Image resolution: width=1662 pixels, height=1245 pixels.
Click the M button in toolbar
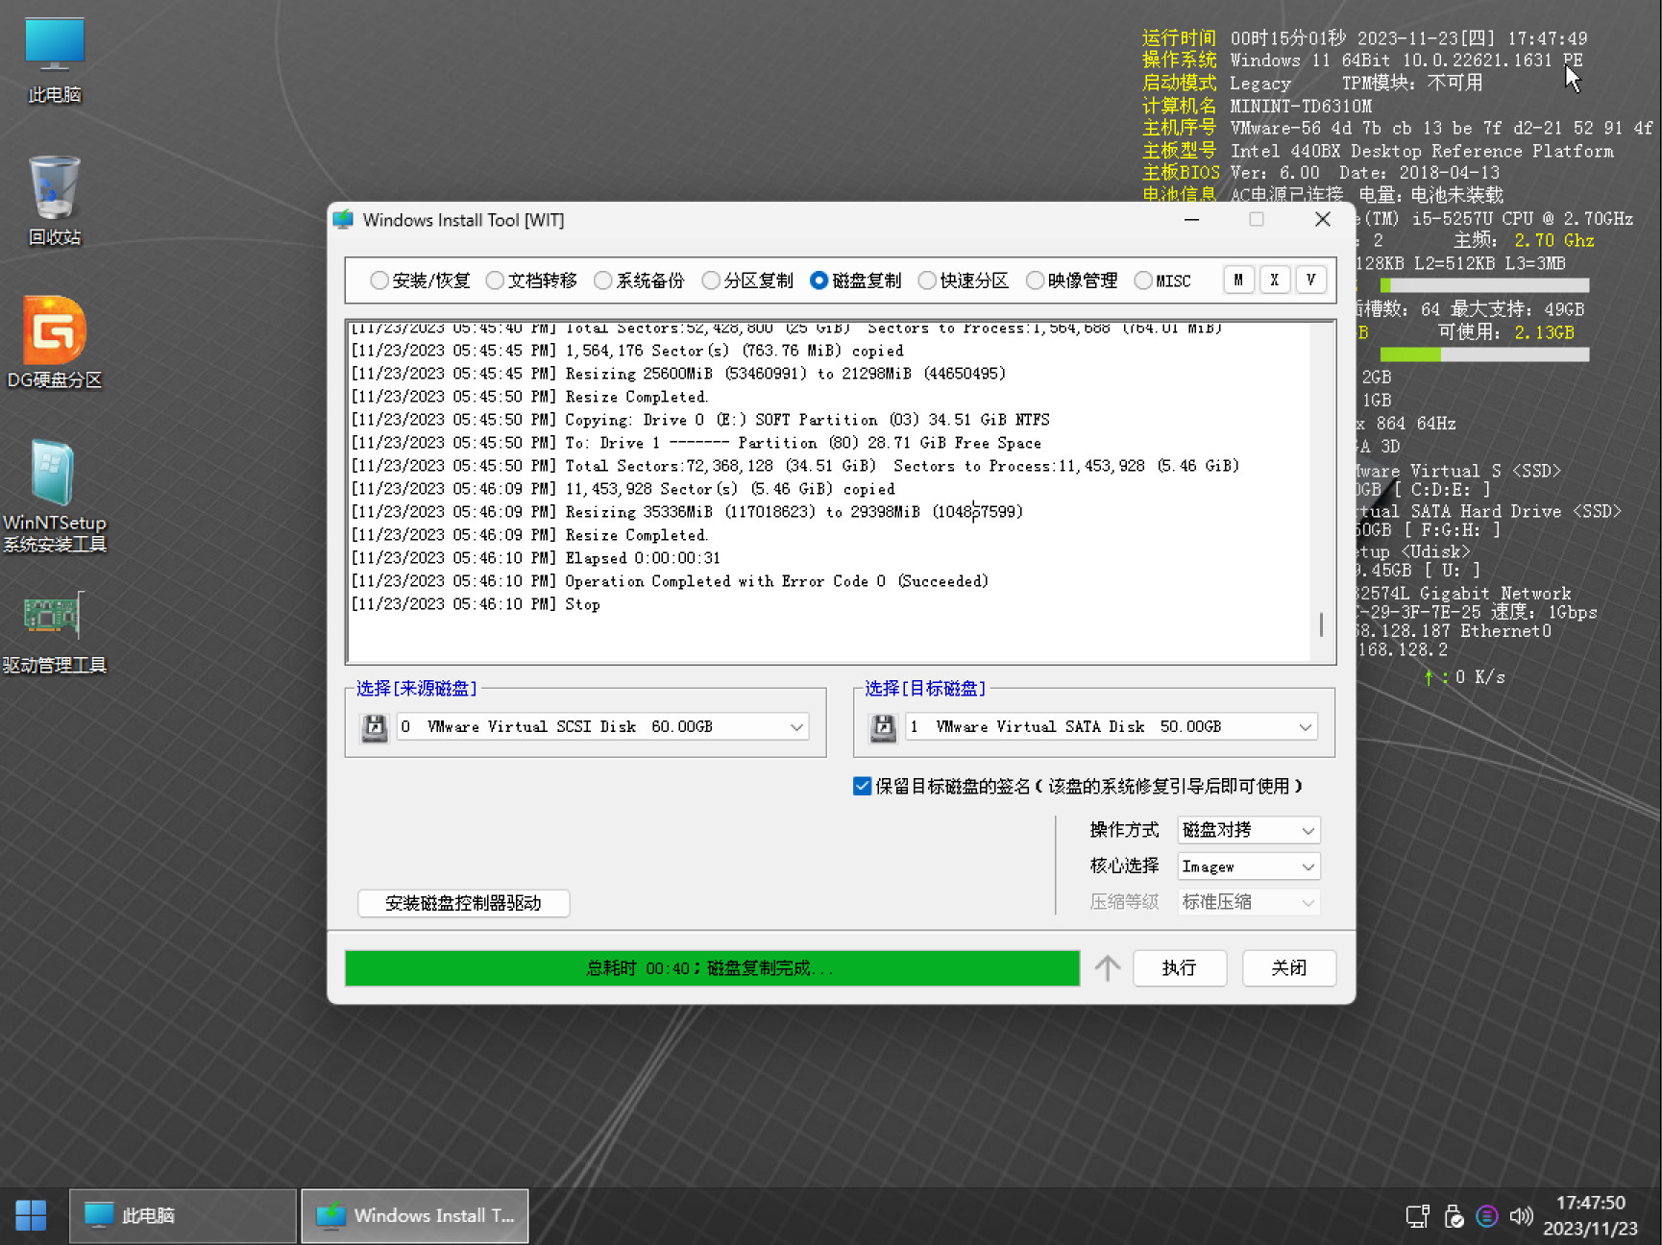pos(1238,280)
